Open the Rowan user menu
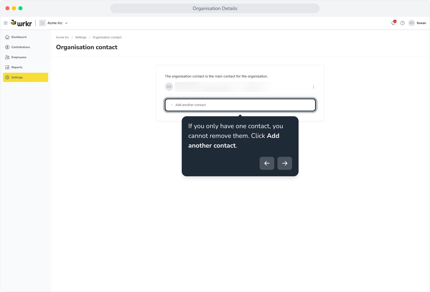Viewport: 430px width, 292px height. click(421, 23)
